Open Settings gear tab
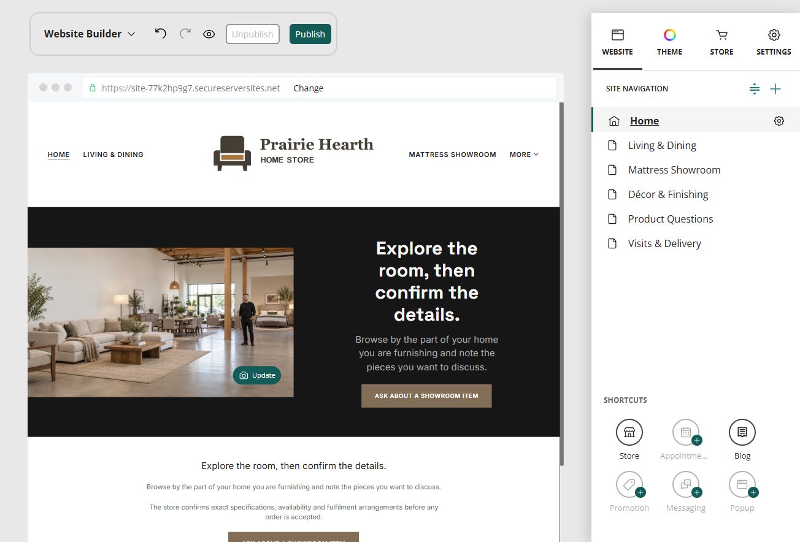This screenshot has height=542, width=800. [x=774, y=42]
